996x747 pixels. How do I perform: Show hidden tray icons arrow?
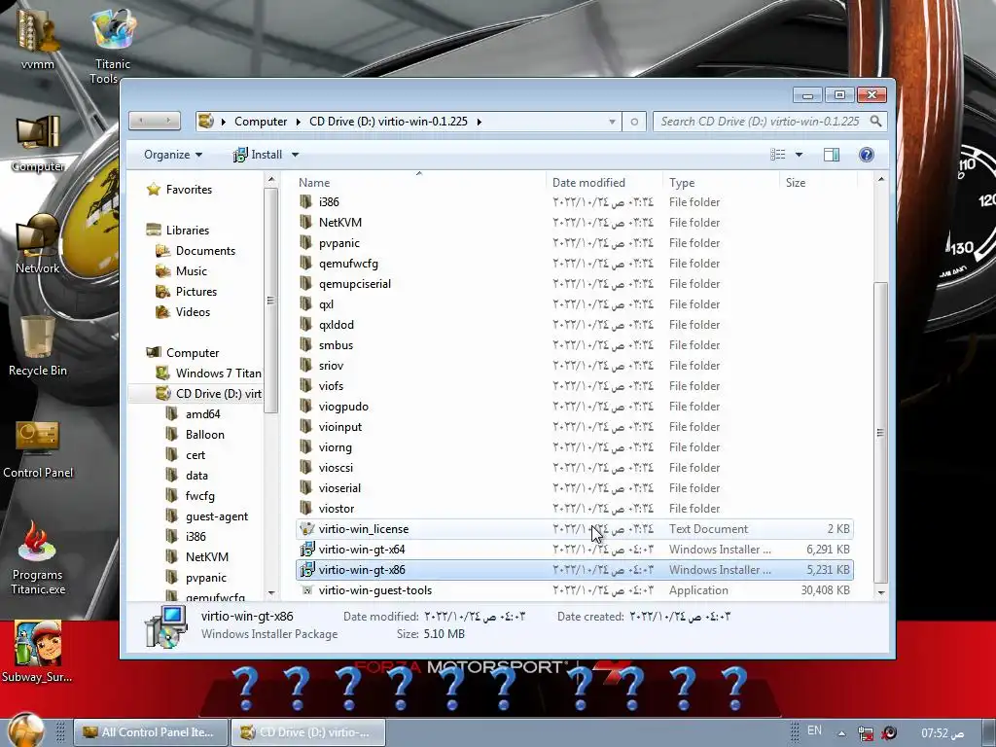click(841, 733)
